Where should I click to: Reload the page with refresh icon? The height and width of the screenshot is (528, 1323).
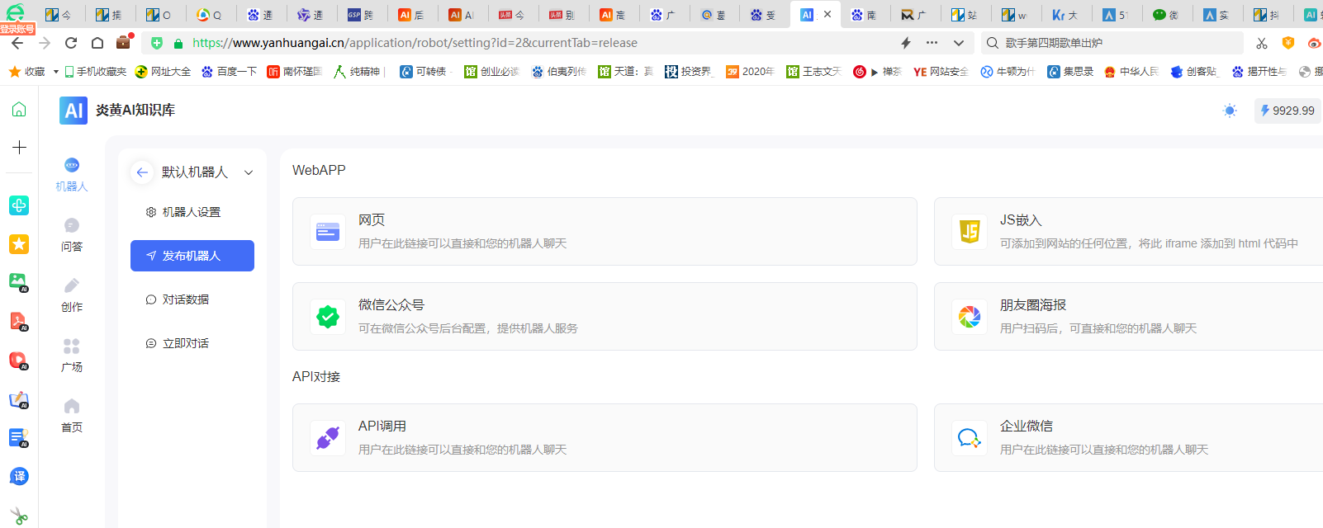[x=71, y=43]
